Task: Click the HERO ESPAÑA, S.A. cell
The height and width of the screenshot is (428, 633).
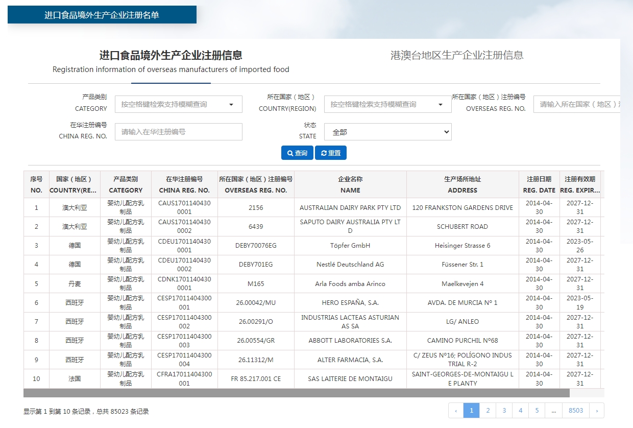Action: [350, 303]
